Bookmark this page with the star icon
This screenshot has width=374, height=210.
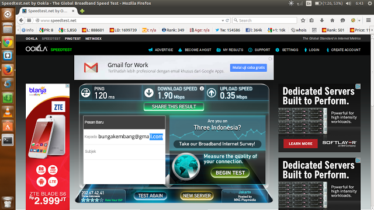point(303,20)
